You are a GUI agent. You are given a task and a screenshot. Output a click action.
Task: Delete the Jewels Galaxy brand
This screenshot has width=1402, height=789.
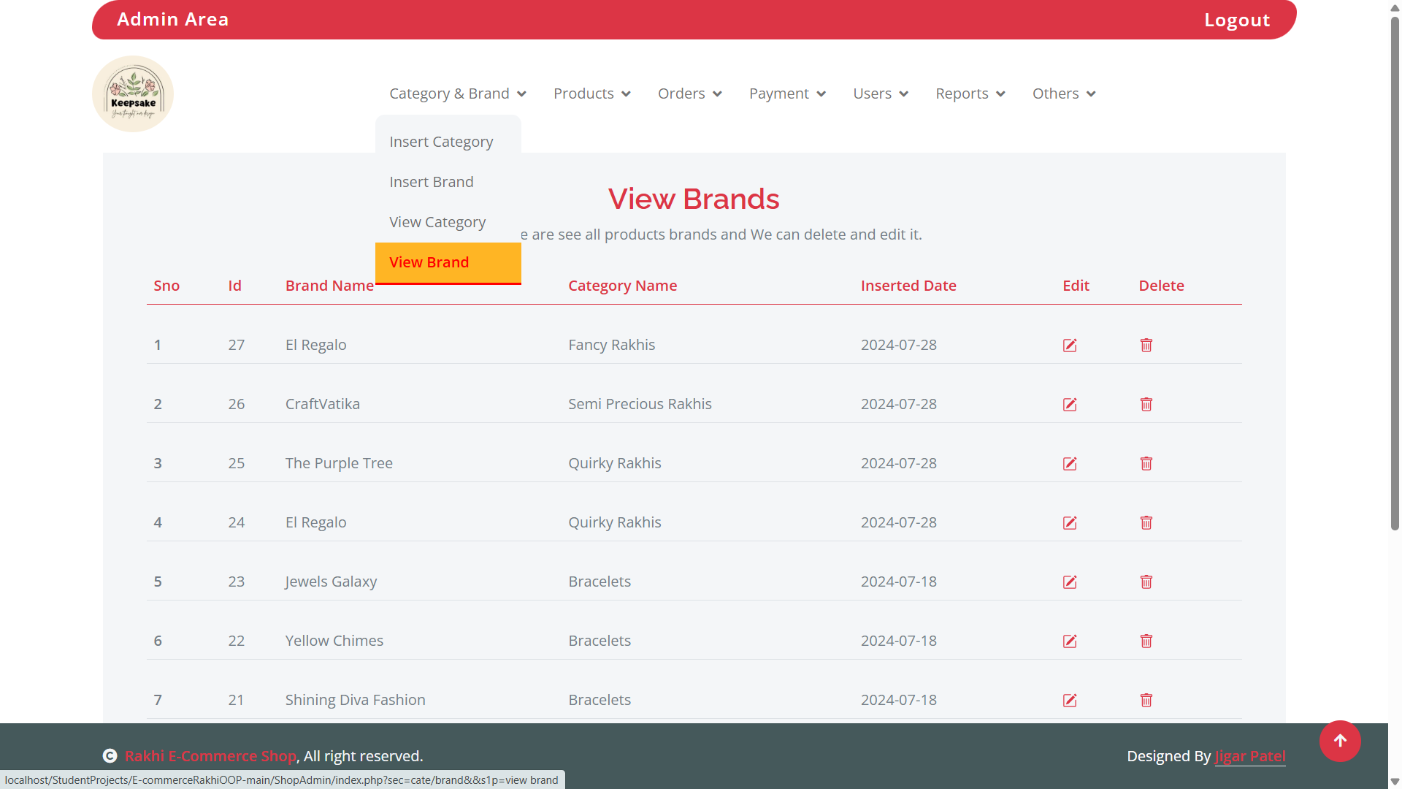coord(1146,582)
